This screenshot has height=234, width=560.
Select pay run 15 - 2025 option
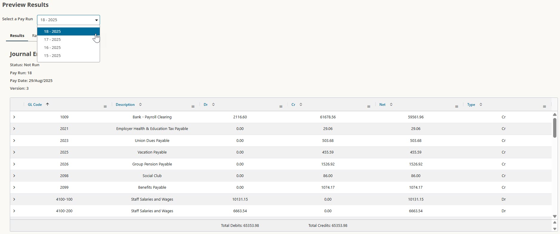[68, 55]
